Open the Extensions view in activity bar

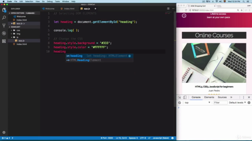tap(4, 41)
